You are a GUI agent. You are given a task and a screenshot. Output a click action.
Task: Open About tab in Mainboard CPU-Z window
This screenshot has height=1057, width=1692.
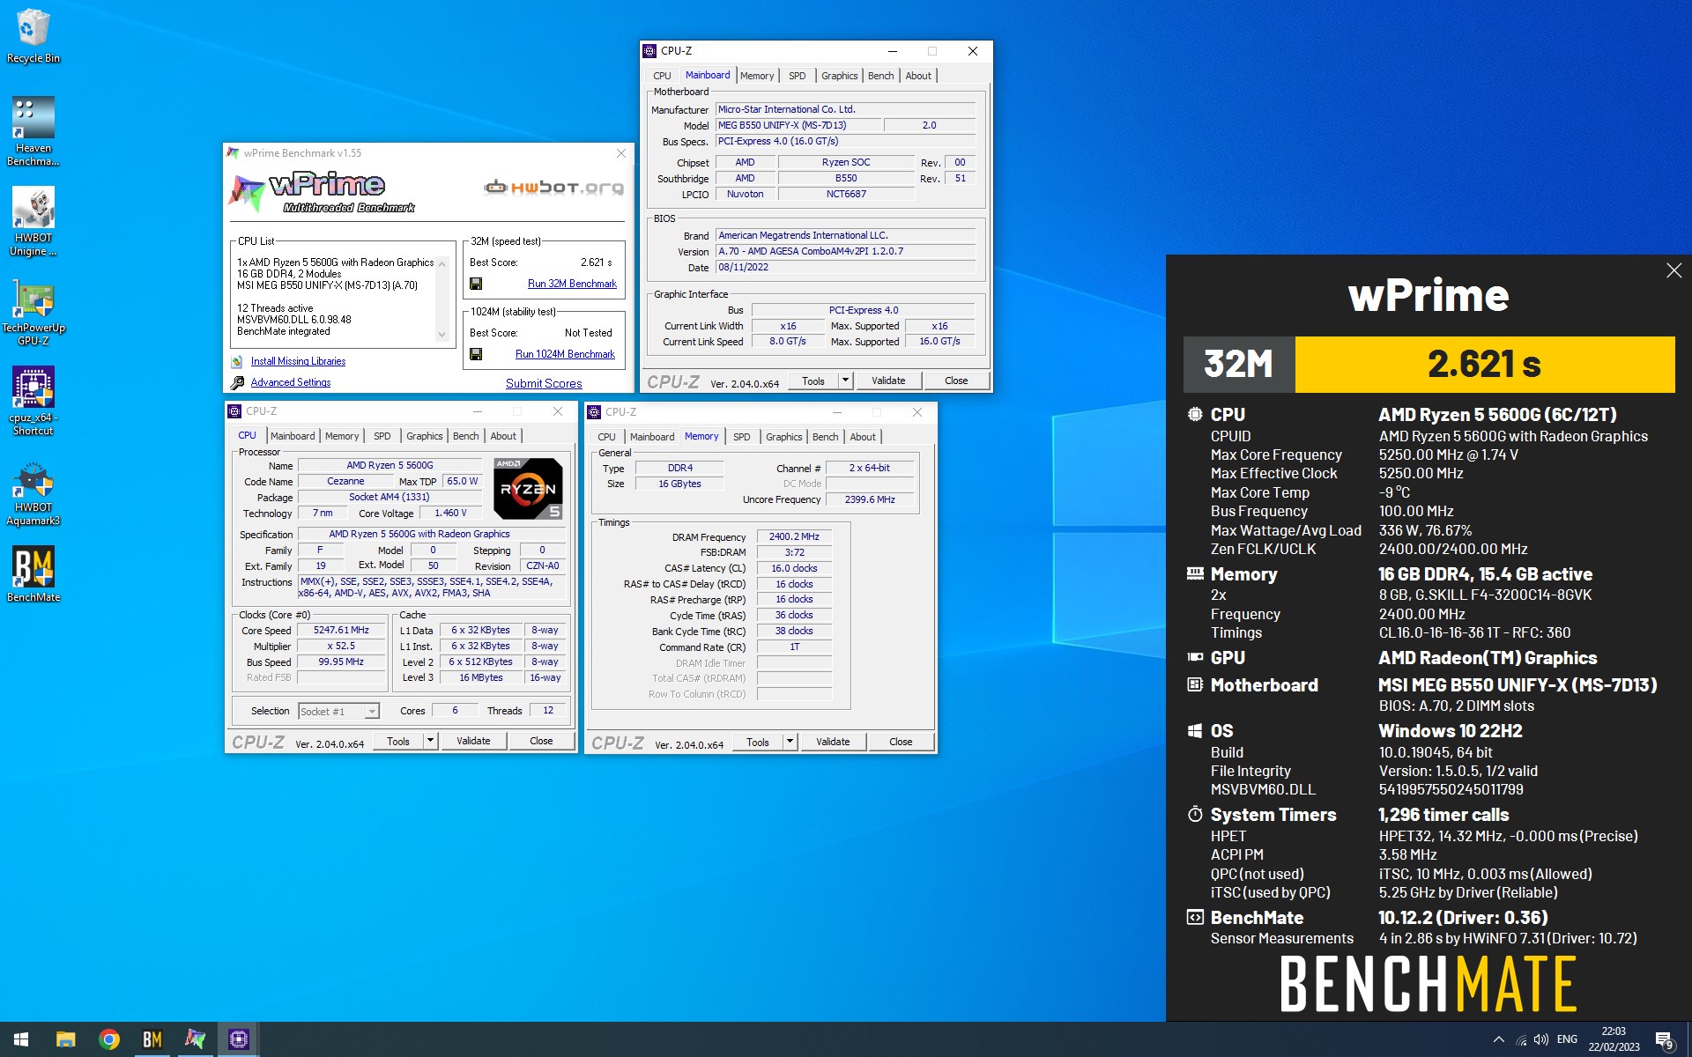point(917,76)
